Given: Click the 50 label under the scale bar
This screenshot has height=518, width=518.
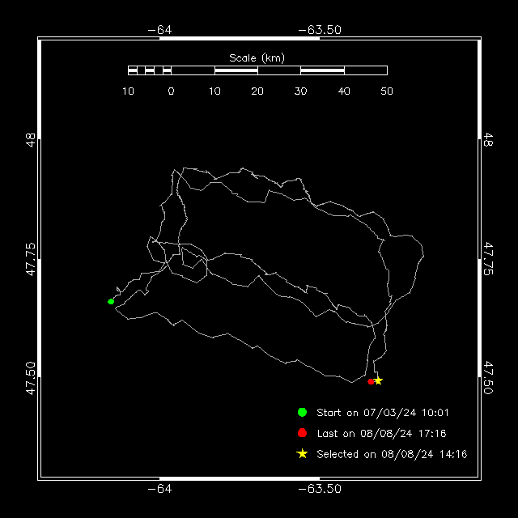Looking at the screenshot, I should coord(387,91).
